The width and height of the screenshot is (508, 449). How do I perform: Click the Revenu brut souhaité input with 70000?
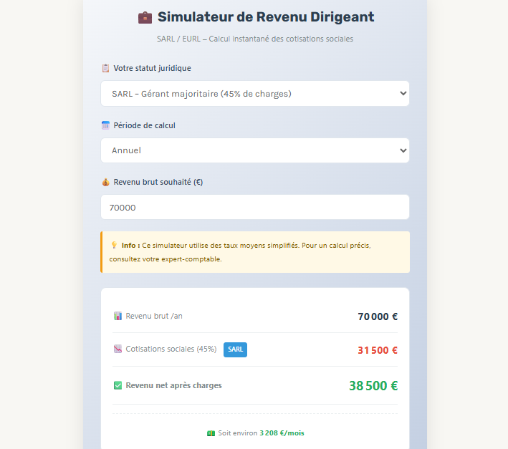point(255,207)
